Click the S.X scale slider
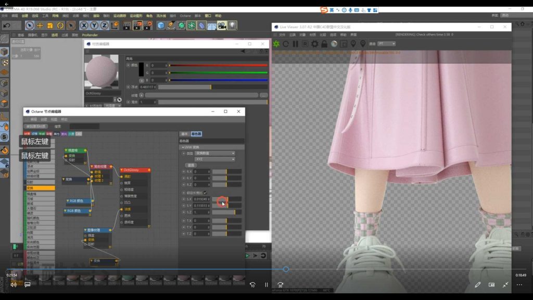 [x=222, y=200]
